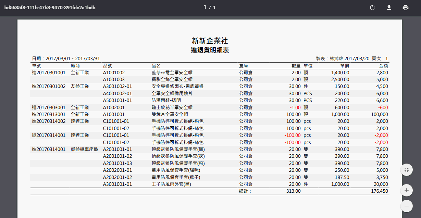The image size is (421, 218).
Task: Click item code A1001003
Action: (114, 79)
